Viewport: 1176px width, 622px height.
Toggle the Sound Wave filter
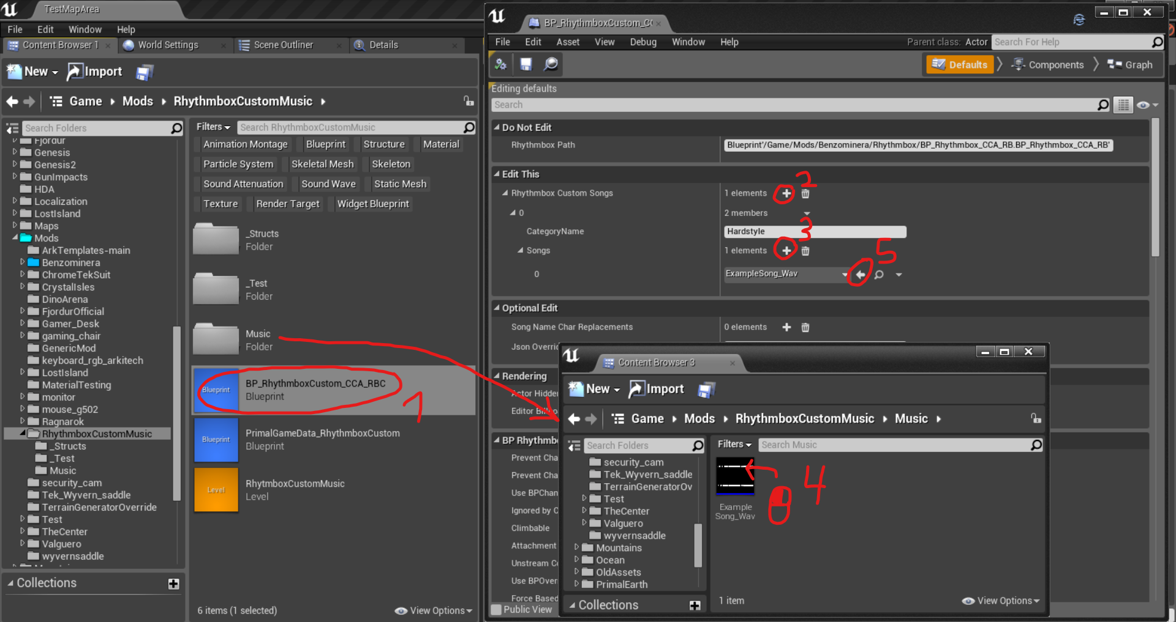(x=328, y=184)
